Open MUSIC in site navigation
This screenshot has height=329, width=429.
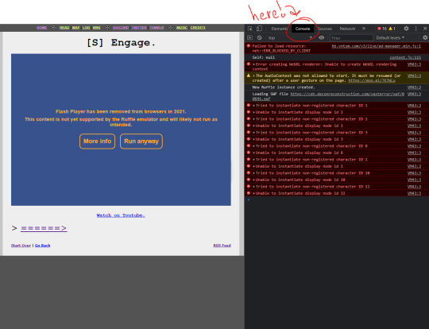[x=182, y=28]
